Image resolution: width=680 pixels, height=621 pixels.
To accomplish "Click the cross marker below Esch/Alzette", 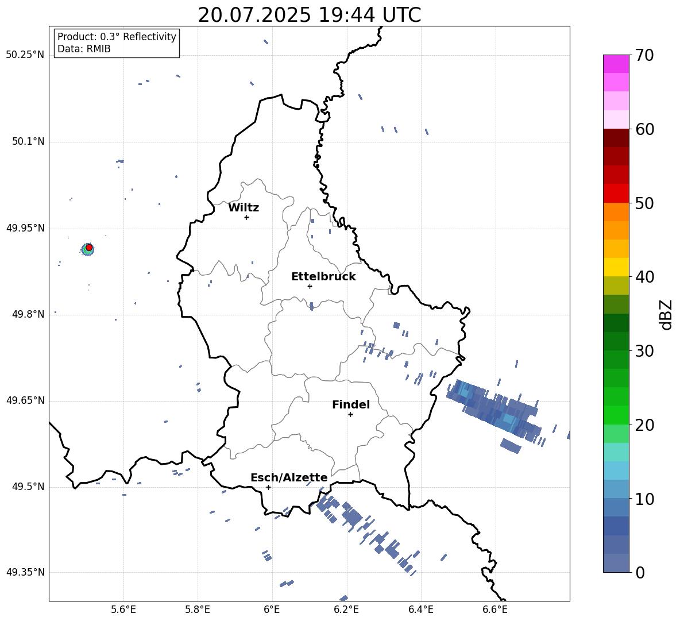I will 268,487.
